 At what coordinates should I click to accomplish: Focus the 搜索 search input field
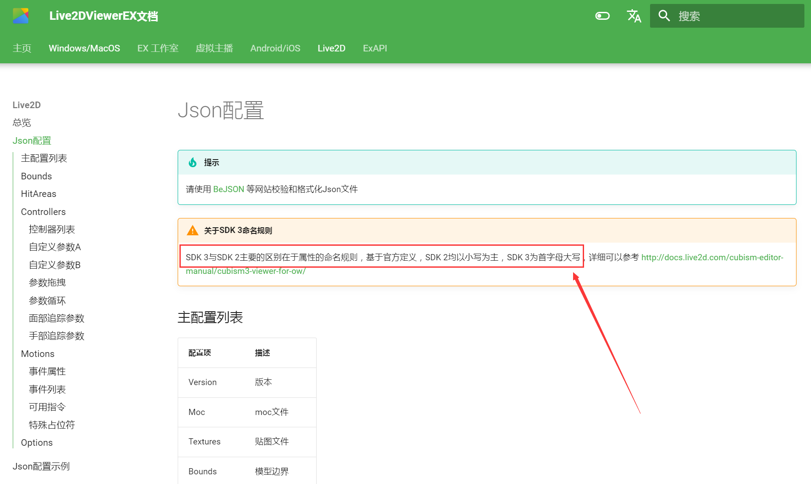727,16
